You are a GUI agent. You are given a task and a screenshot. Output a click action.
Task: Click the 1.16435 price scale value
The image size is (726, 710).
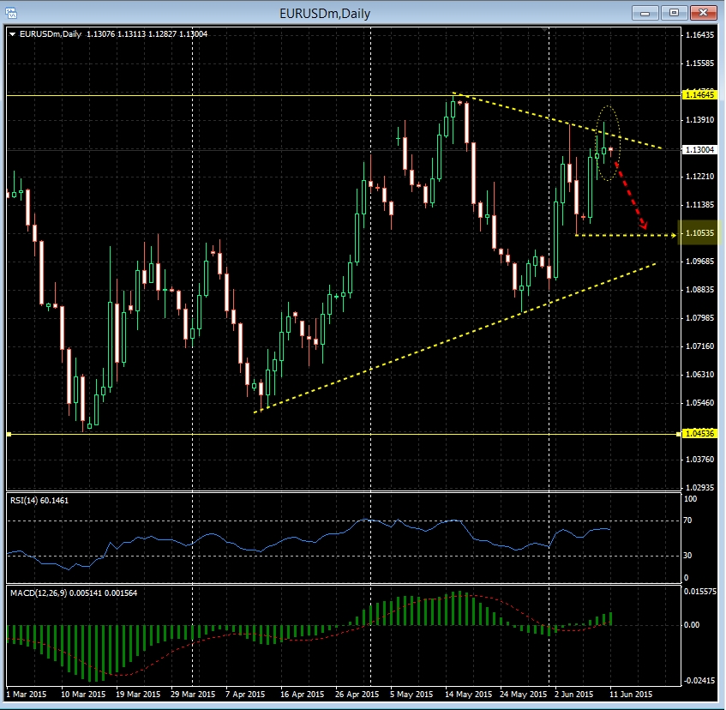(700, 35)
